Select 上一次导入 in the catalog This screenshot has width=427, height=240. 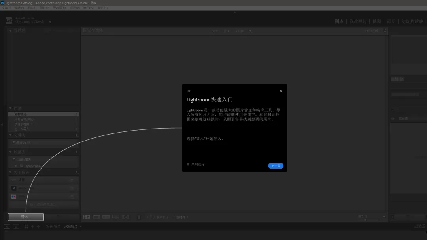pyautogui.click(x=43, y=129)
